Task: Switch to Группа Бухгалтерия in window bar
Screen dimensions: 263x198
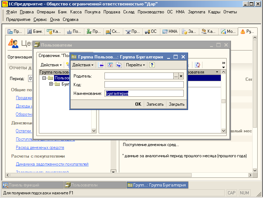Action: click(157, 185)
